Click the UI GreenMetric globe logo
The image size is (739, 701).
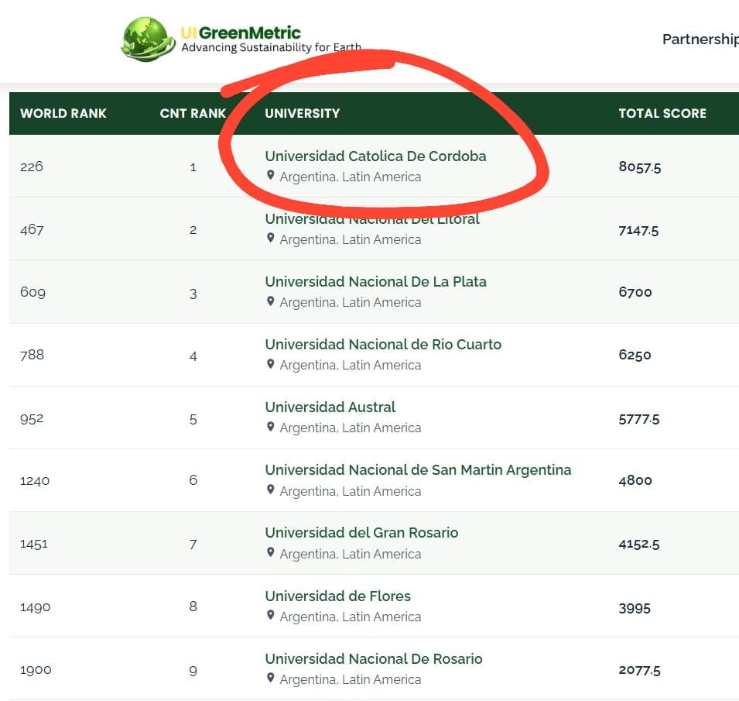point(148,40)
